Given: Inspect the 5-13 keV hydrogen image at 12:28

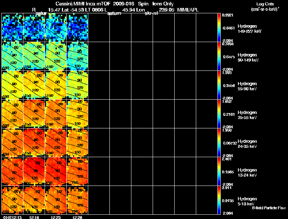Looking at the screenshot, I should [x=77, y=200].
